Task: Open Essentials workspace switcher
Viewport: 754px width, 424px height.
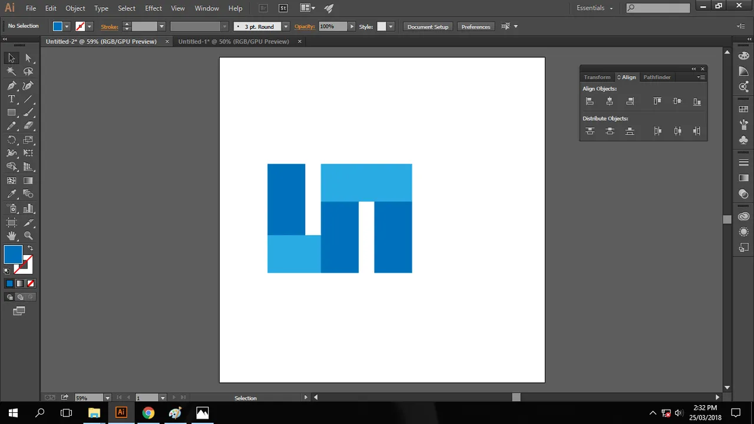Action: coord(595,8)
